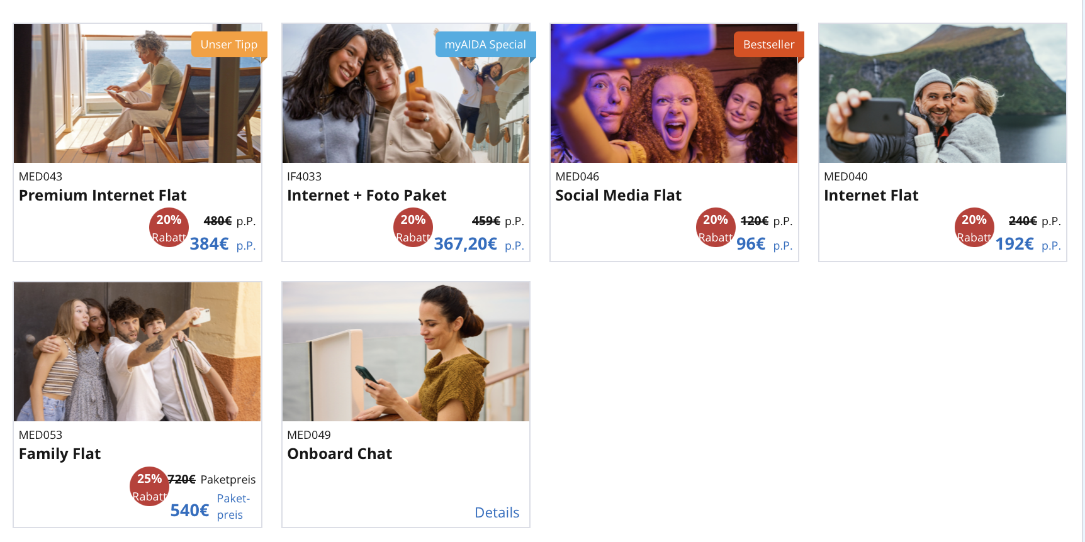Open the Social Media Flat title
This screenshot has width=1085, height=542.
[618, 196]
